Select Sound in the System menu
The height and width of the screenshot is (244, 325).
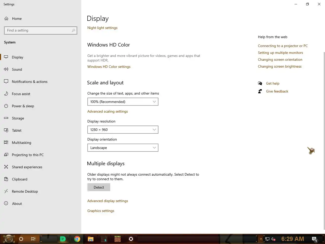tap(17, 69)
